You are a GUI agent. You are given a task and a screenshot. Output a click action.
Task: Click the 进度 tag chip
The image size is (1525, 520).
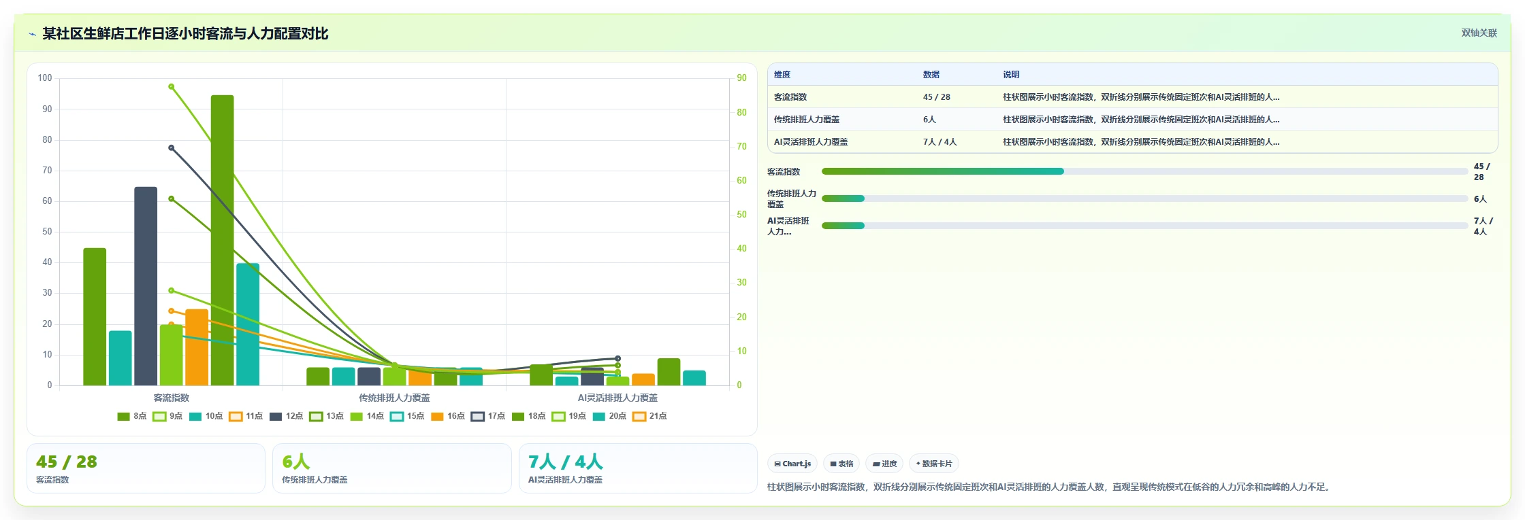(x=884, y=464)
